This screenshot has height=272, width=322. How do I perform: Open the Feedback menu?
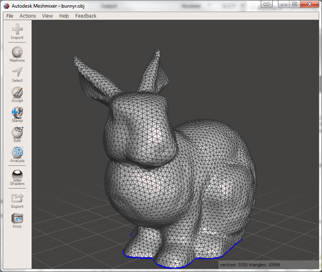click(85, 16)
